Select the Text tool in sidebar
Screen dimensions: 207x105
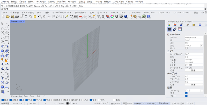coord(2,78)
